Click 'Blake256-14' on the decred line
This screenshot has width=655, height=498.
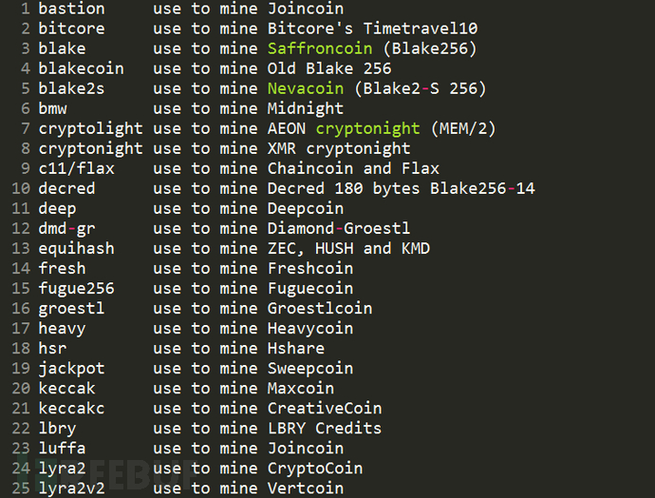(x=482, y=188)
